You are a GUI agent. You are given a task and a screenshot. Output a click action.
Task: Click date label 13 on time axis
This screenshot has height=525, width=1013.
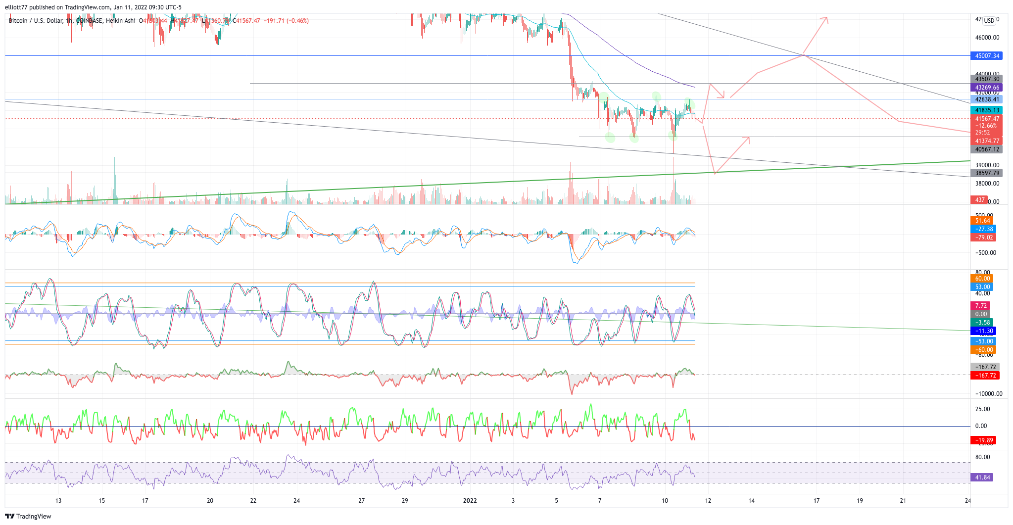coord(58,501)
